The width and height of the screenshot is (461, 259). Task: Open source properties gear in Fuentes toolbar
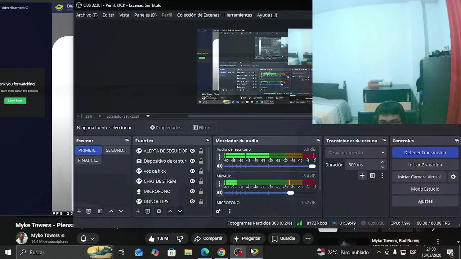pos(159,211)
